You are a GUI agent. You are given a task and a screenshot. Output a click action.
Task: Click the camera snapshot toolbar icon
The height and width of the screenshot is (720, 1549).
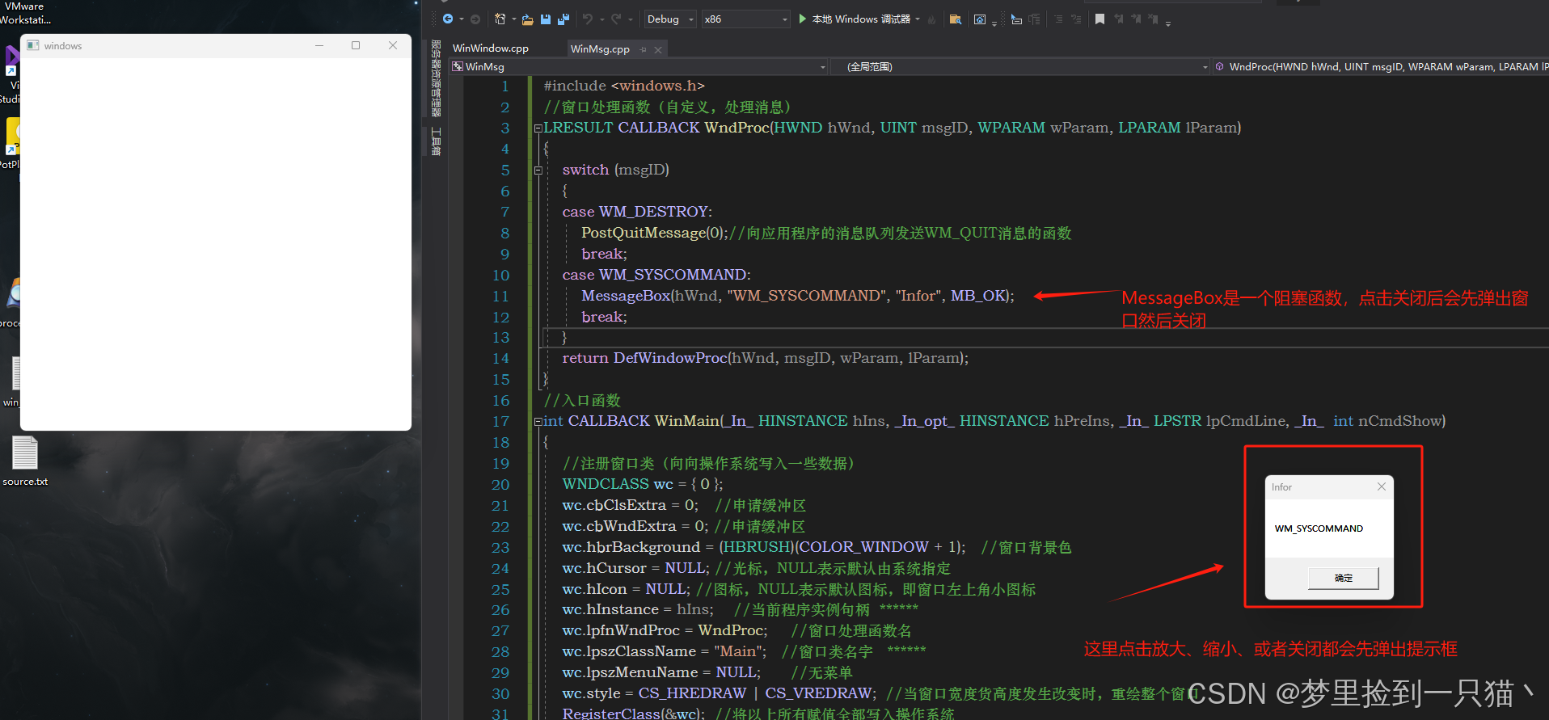[x=980, y=19]
